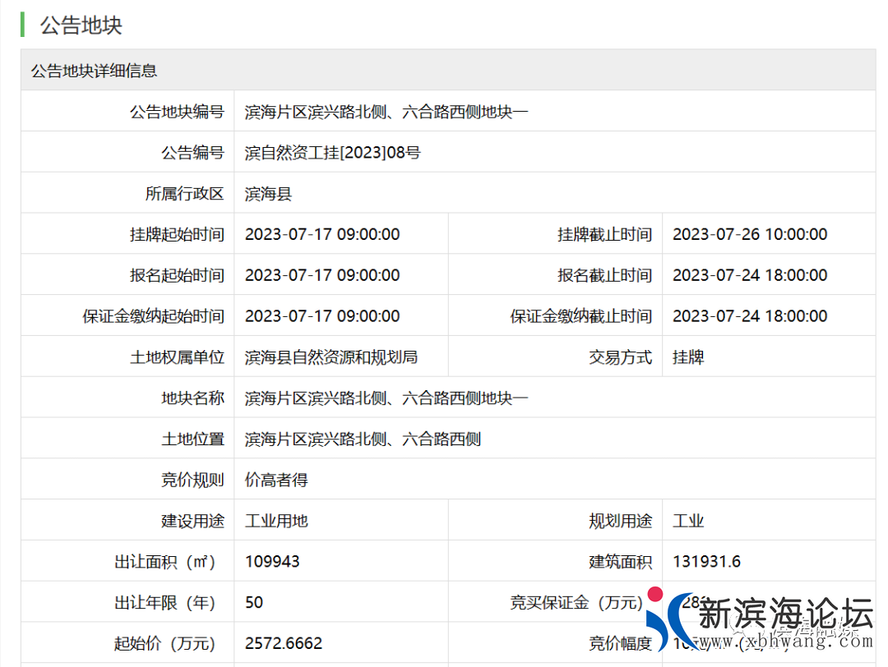
Task: Click the 公告编号 value 滨自然资工挂[2023]08号
Action: 332,153
